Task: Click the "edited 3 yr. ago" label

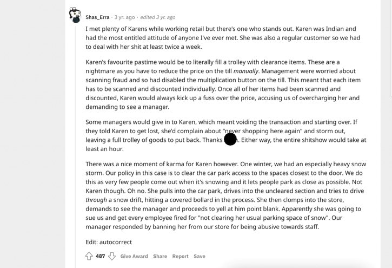Action: (x=158, y=17)
